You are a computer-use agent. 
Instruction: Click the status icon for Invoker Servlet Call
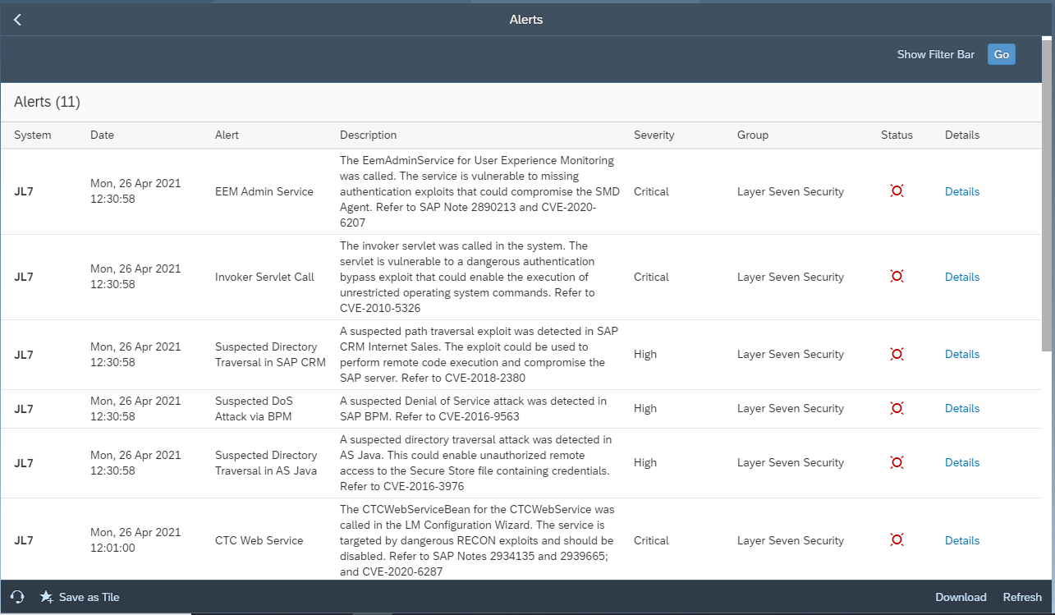[x=897, y=277]
